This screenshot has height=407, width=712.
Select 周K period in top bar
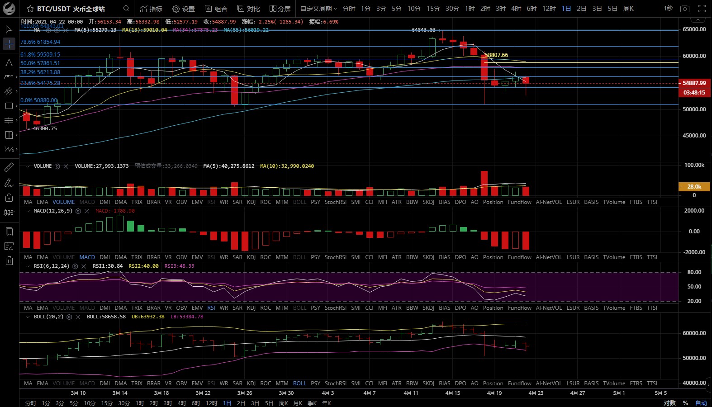[x=628, y=9]
